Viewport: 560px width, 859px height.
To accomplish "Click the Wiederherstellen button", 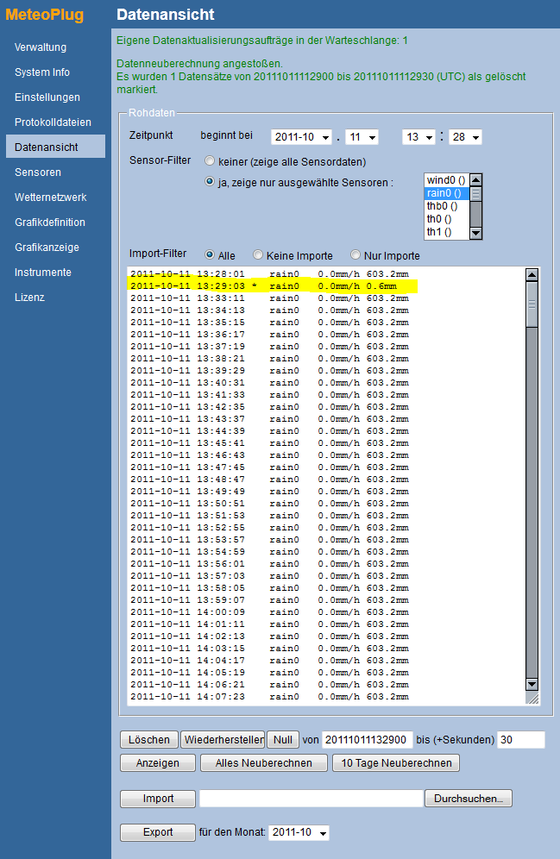I will (x=223, y=740).
